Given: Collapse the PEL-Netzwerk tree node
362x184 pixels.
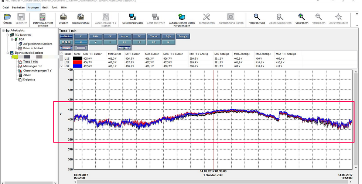Looking at the screenshot, I should [x=7, y=35].
